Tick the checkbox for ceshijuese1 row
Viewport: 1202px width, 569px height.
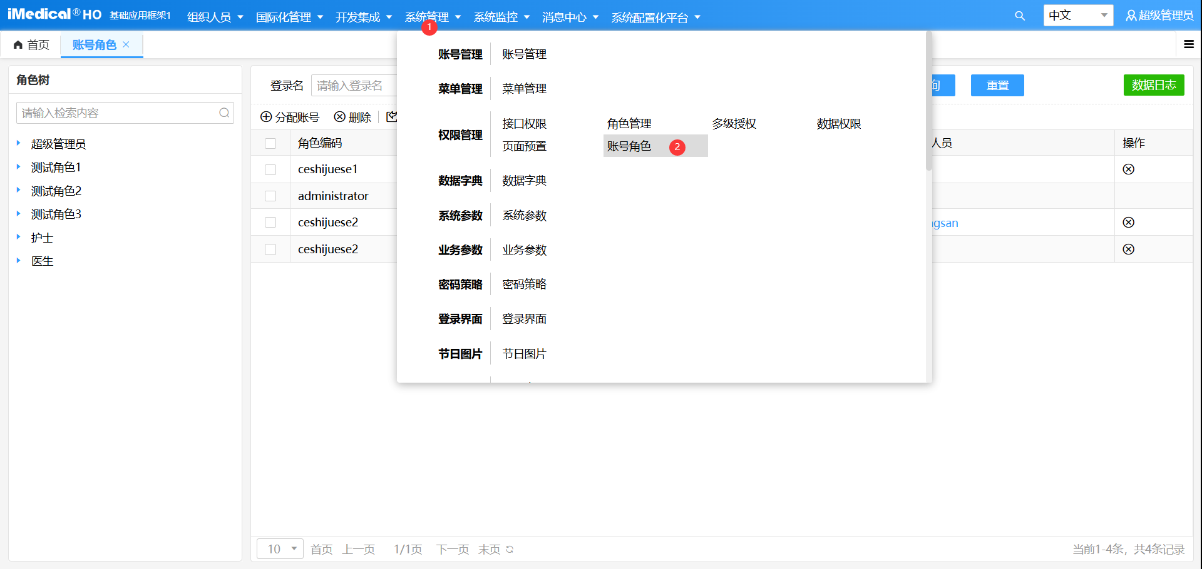(270, 169)
